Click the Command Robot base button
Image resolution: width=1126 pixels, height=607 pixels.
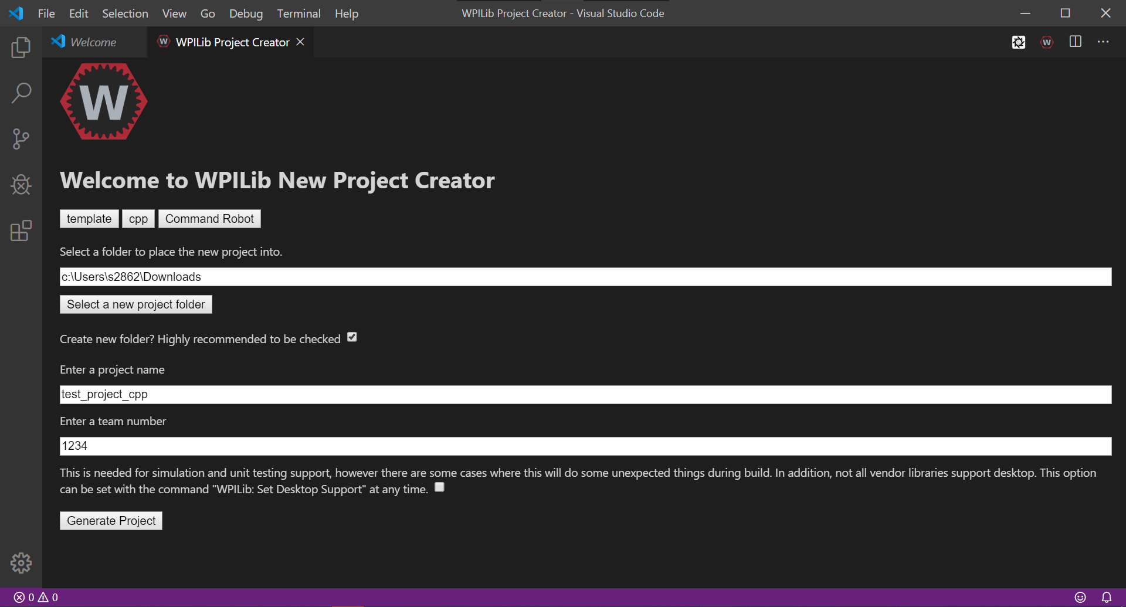pos(209,219)
